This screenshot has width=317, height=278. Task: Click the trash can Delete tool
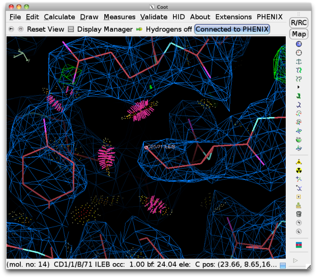[x=299, y=214]
